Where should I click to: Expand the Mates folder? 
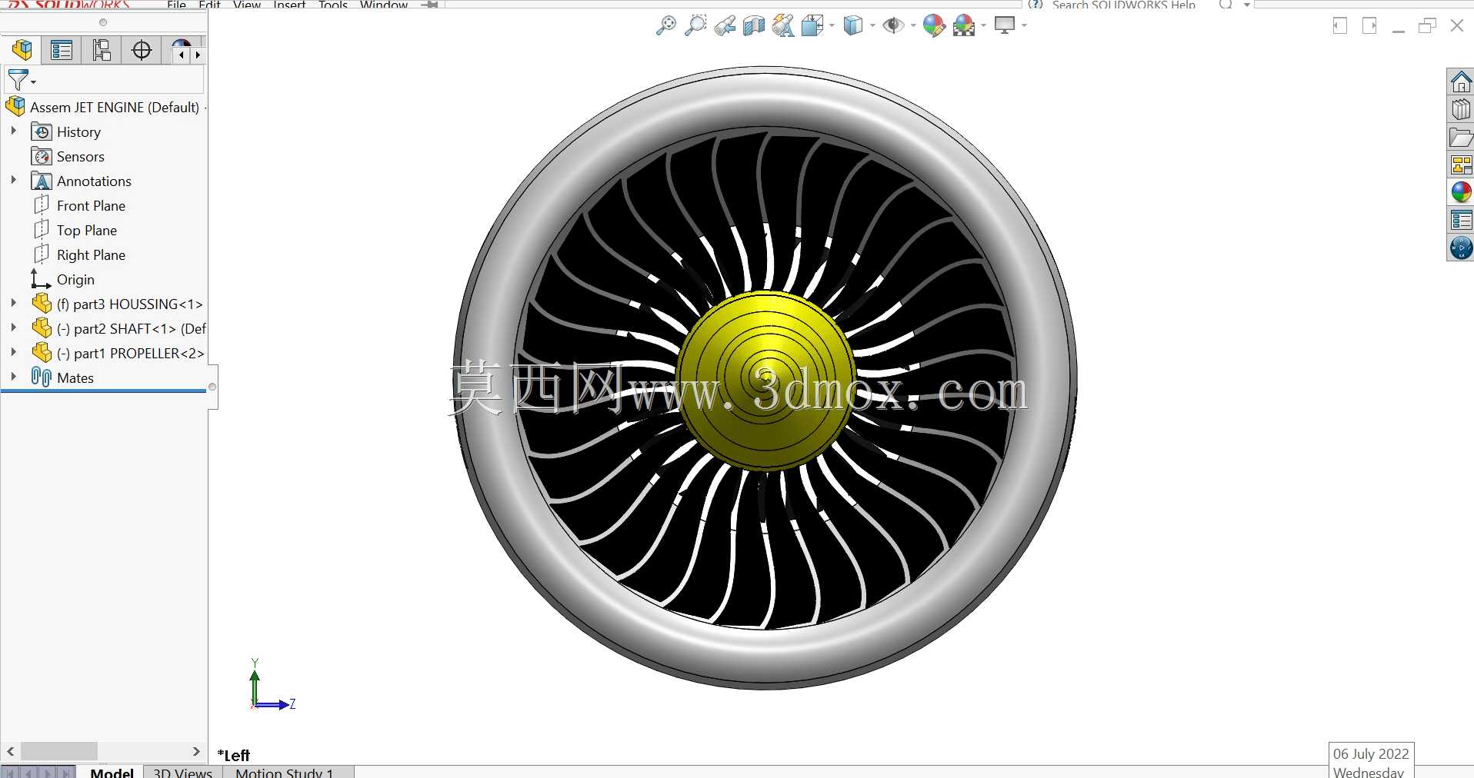13,377
